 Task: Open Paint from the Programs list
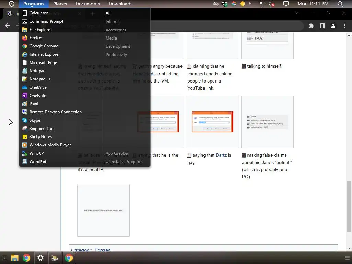[x=34, y=104]
